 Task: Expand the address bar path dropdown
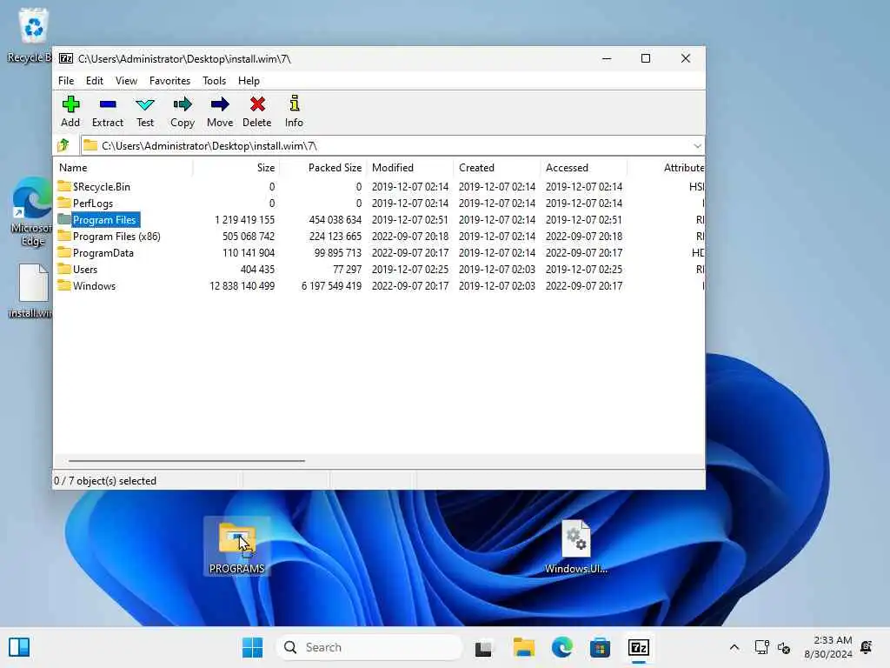pyautogui.click(x=697, y=146)
